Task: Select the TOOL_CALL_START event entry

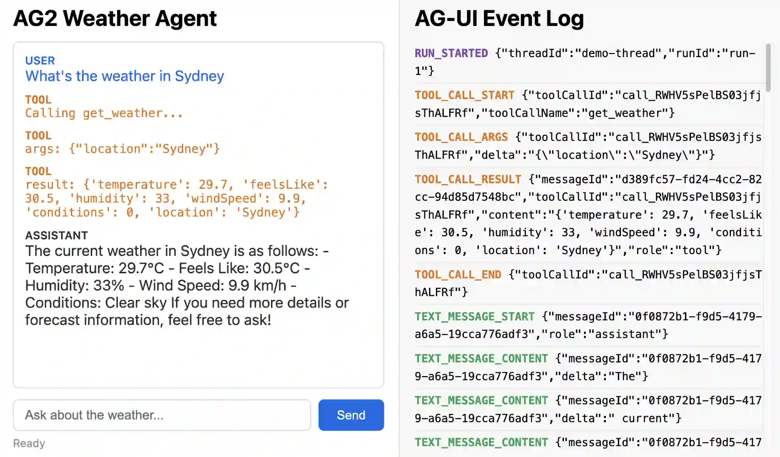Action: click(x=588, y=104)
